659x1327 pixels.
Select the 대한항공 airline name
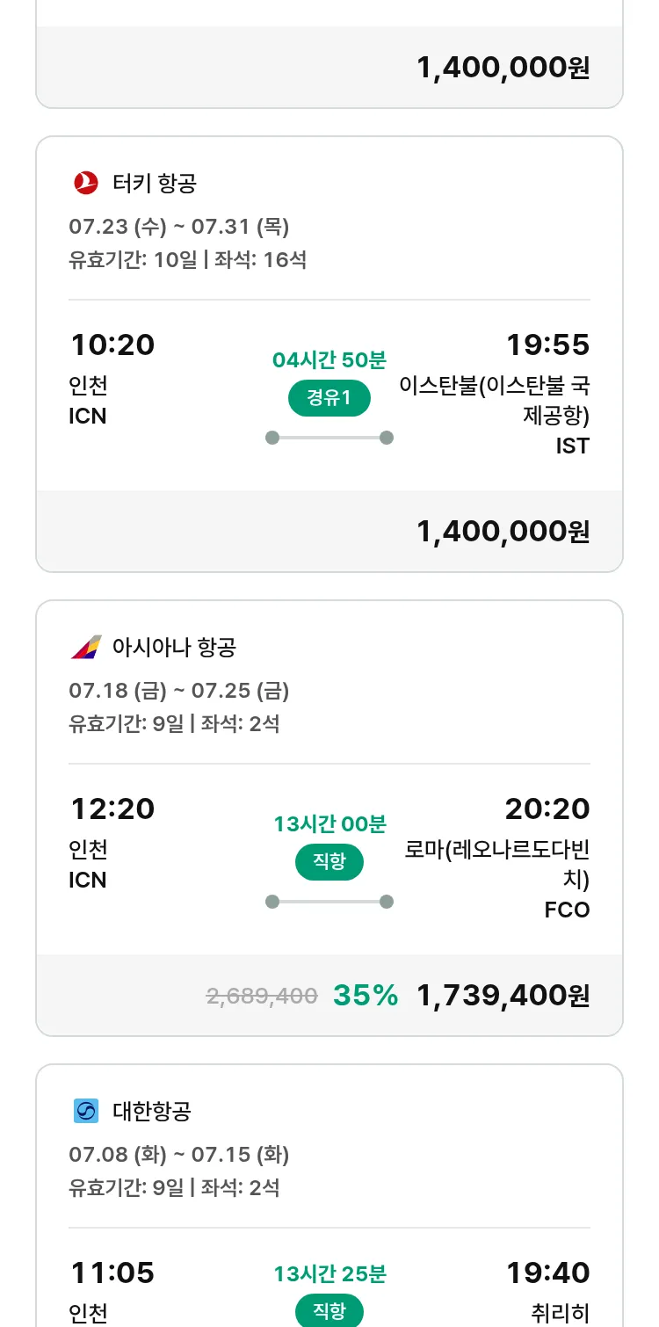152,1111
